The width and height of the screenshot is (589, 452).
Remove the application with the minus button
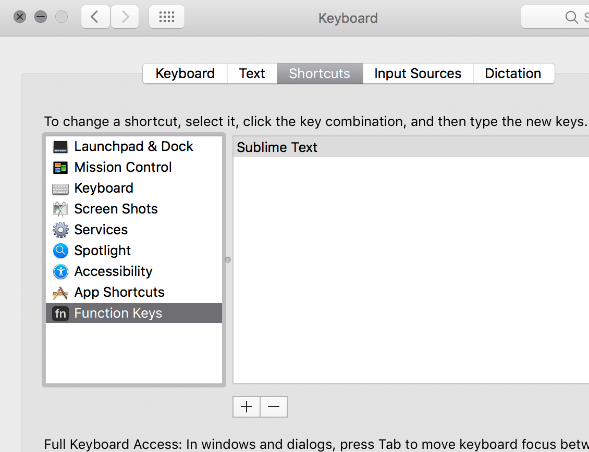[x=274, y=407]
